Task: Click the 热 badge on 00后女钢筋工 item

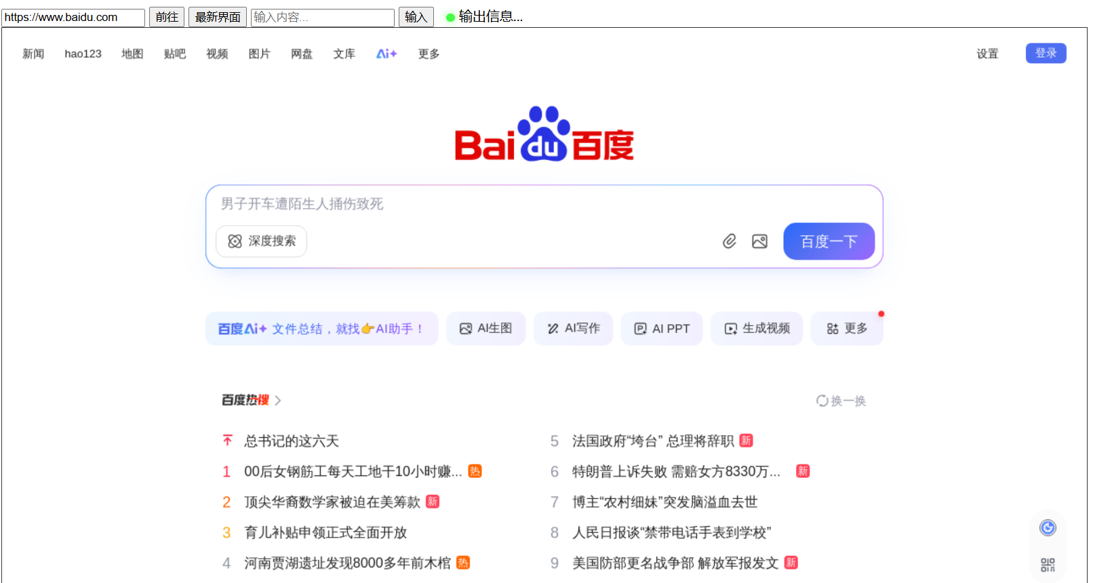Action: click(475, 471)
